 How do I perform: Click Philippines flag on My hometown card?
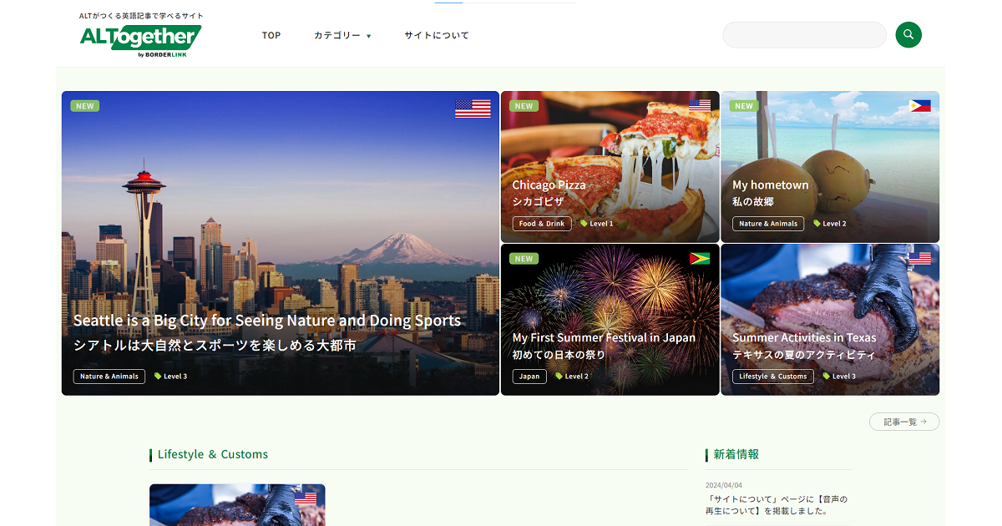[920, 105]
